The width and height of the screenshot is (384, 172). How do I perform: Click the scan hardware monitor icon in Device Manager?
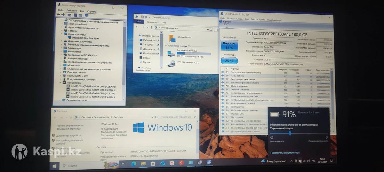(x=86, y=15)
